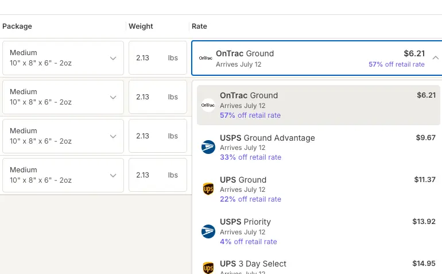Click the USPS eagle icon beside Ground Advantage
The height and width of the screenshot is (274, 442).
pyautogui.click(x=208, y=147)
